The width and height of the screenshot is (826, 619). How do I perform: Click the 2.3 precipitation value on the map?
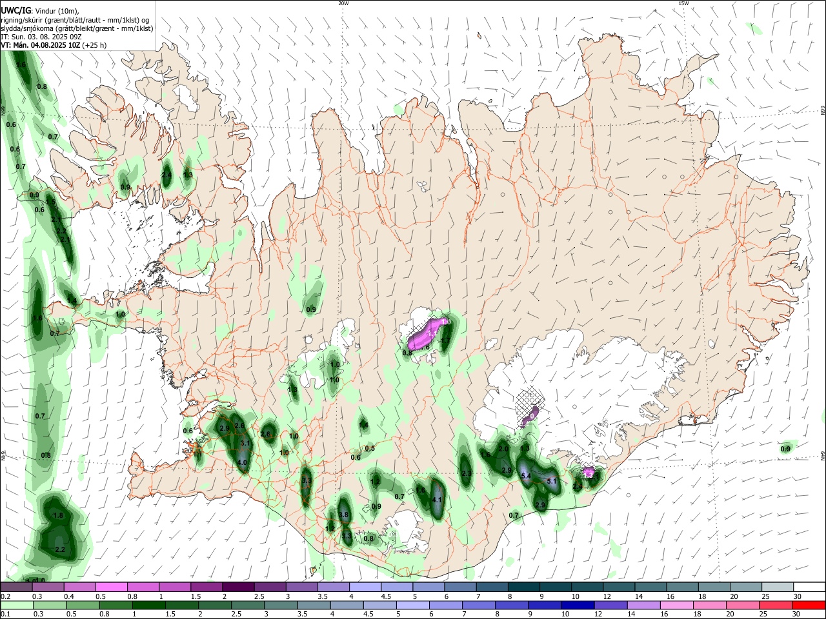pyautogui.click(x=467, y=473)
